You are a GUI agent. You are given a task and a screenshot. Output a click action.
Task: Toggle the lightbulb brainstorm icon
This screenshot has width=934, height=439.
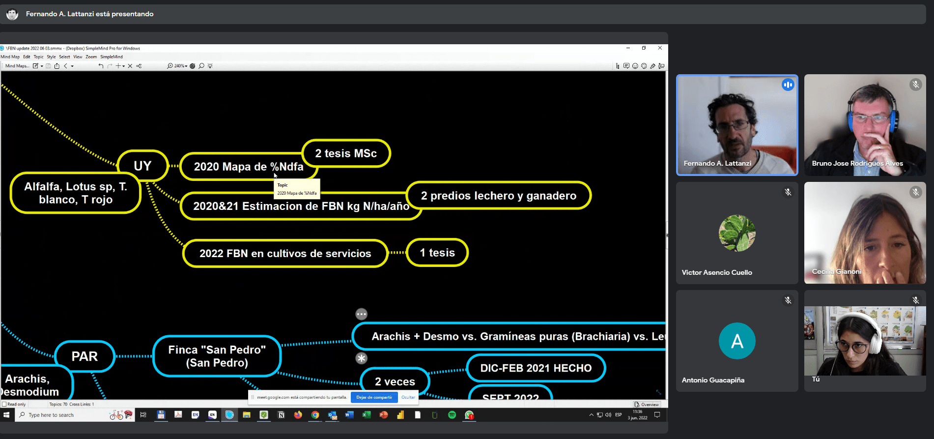point(210,66)
